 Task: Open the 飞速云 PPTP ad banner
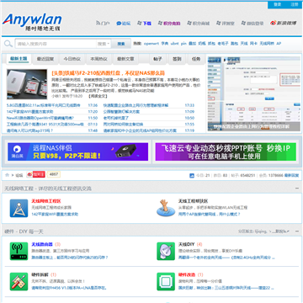tap(226, 151)
